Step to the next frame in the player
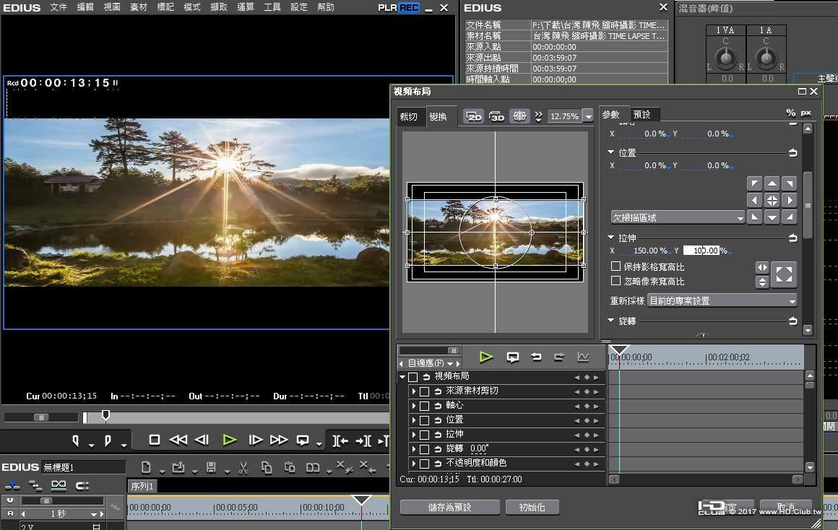 [x=256, y=440]
